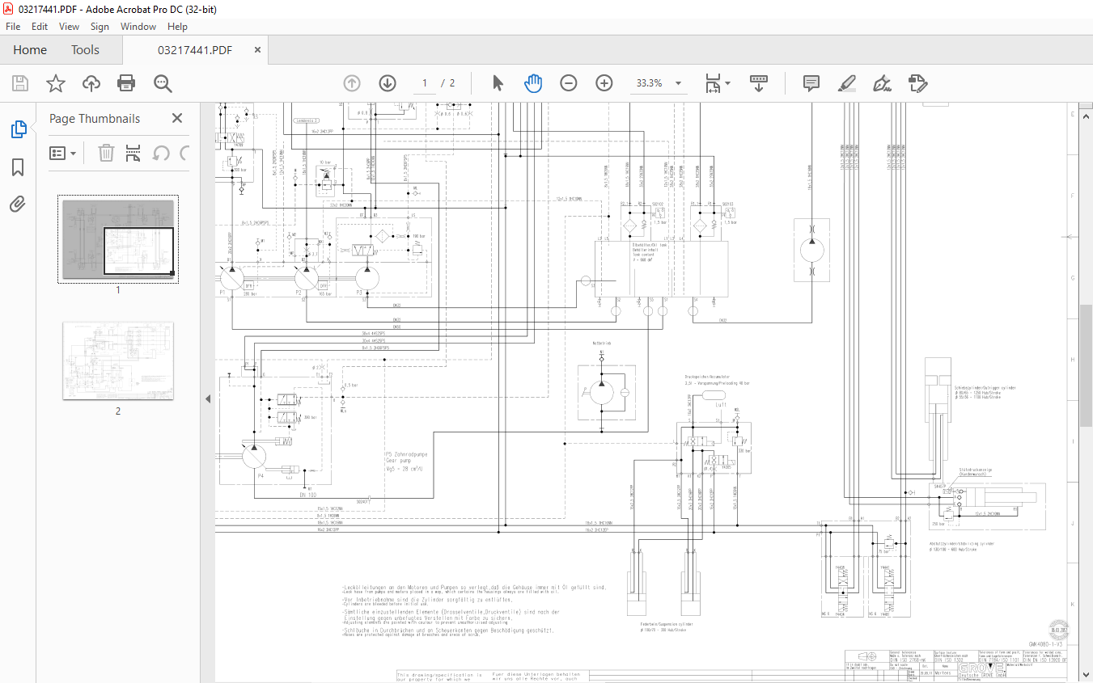The image size is (1093, 683).
Task: Click the read mode keyboard icon
Action: (759, 82)
